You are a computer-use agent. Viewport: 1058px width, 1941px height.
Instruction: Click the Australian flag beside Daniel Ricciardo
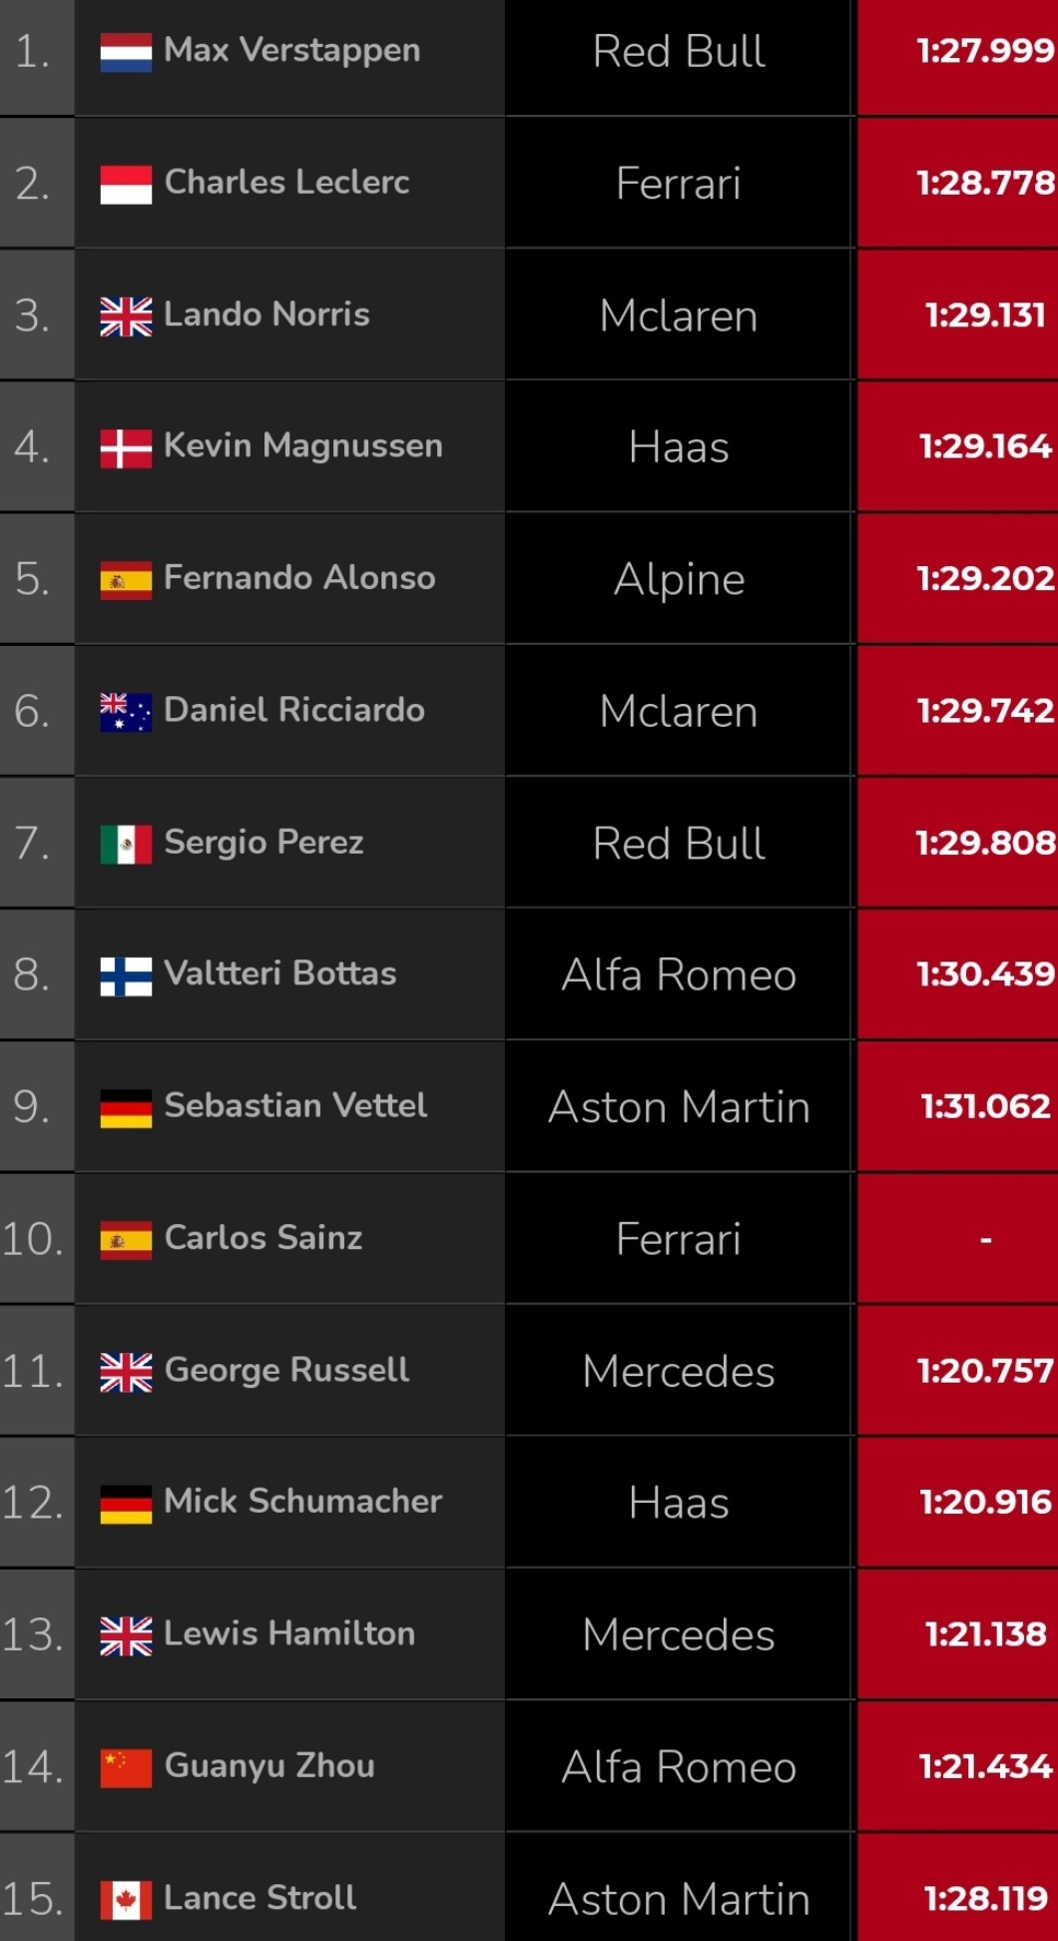[x=126, y=712]
